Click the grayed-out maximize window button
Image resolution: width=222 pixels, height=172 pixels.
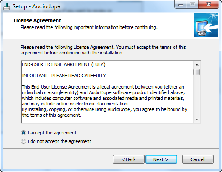[193, 5]
